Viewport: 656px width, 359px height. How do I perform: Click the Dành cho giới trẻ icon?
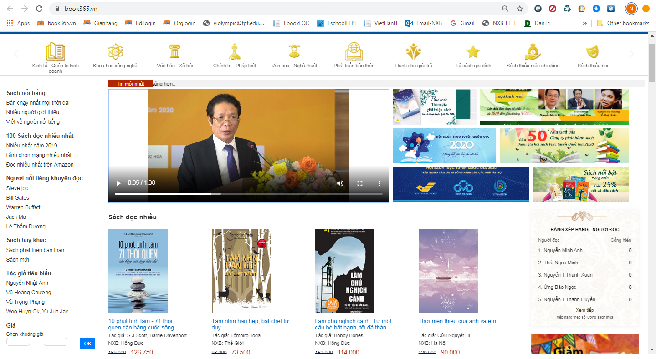(x=413, y=51)
